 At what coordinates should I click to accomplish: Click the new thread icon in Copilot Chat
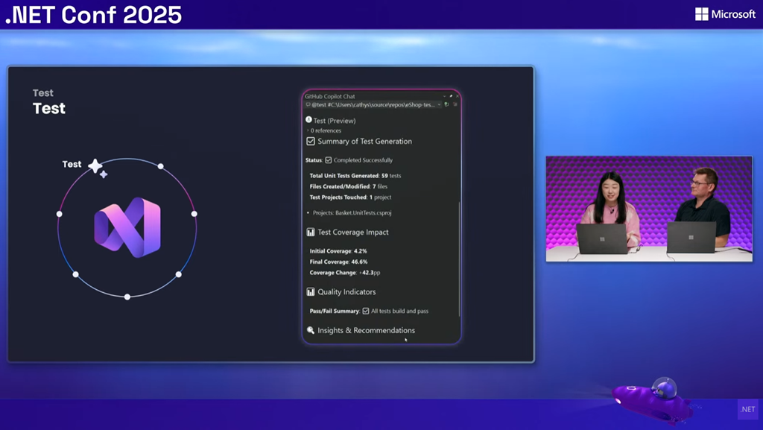coord(446,105)
